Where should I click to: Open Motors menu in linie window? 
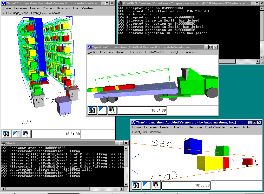point(247,127)
